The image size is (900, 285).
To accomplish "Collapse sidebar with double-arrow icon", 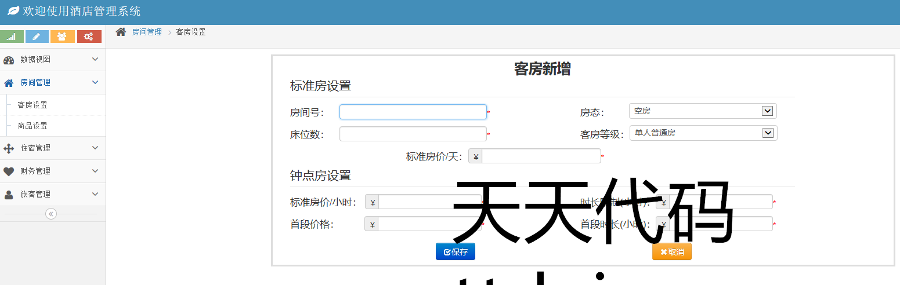I will point(51,214).
